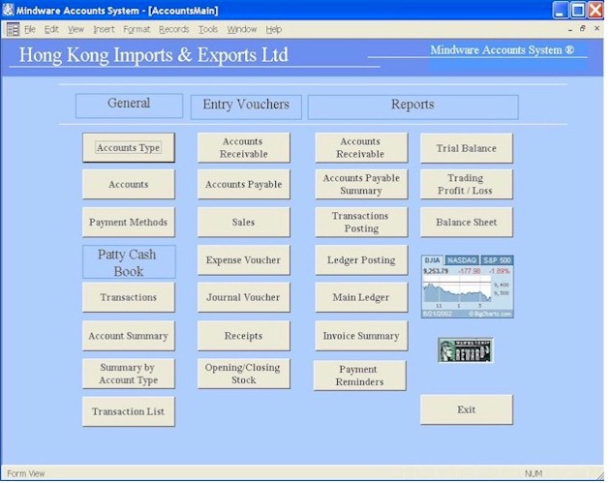The image size is (611, 483).
Task: Click the stock market chart thumbnail
Action: point(467,287)
